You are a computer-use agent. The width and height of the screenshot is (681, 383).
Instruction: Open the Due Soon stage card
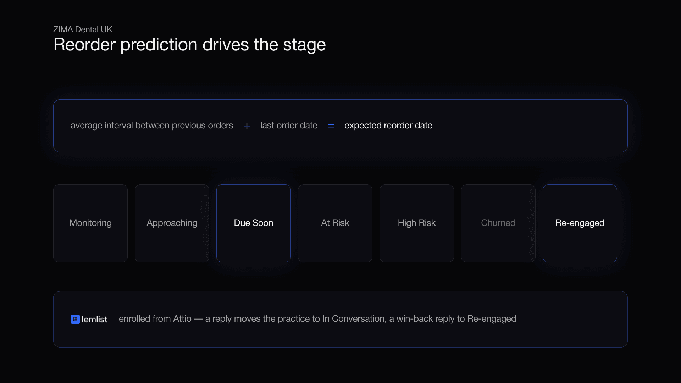(254, 223)
